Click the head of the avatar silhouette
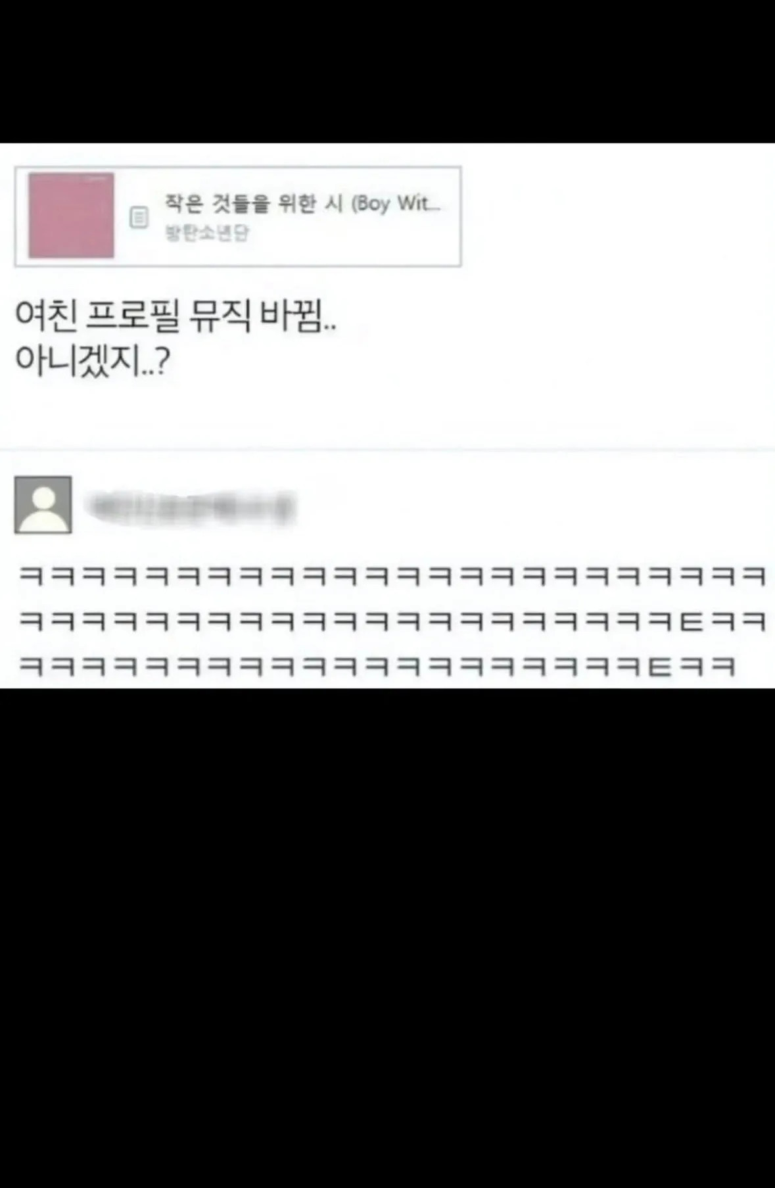The image size is (775, 1188). (x=43, y=496)
